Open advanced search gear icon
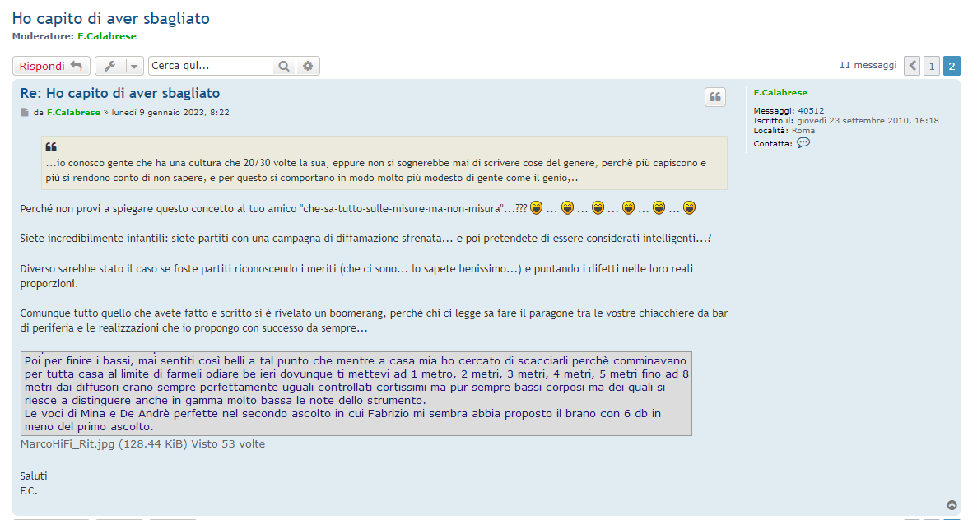The image size is (968, 520). click(x=308, y=66)
